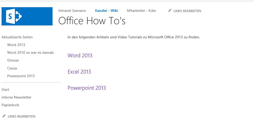Image resolution: width=254 pixels, height=135 pixels.
Task: Go to Start in the sidebar
Action: pos(5,89)
